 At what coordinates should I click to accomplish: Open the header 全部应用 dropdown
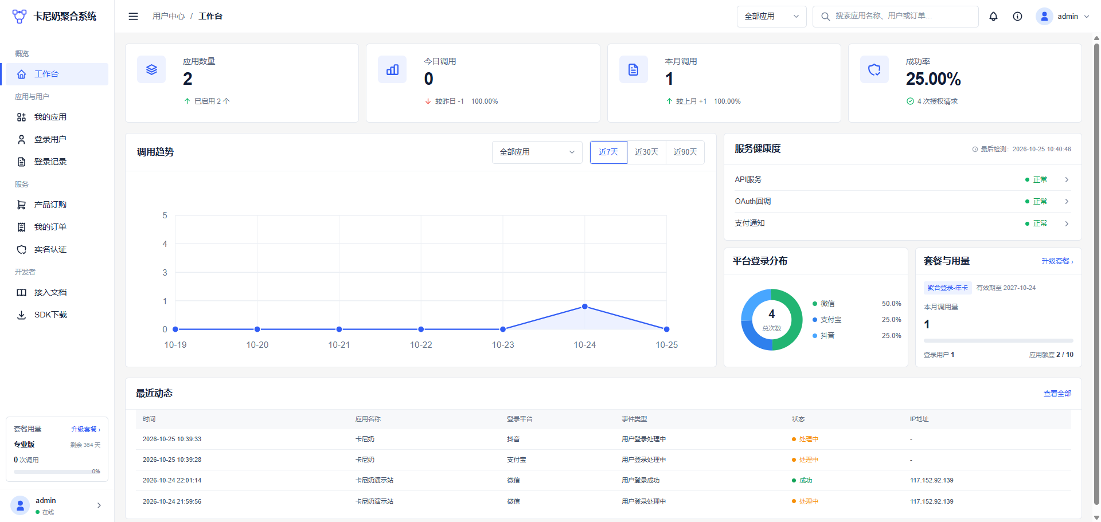click(771, 16)
